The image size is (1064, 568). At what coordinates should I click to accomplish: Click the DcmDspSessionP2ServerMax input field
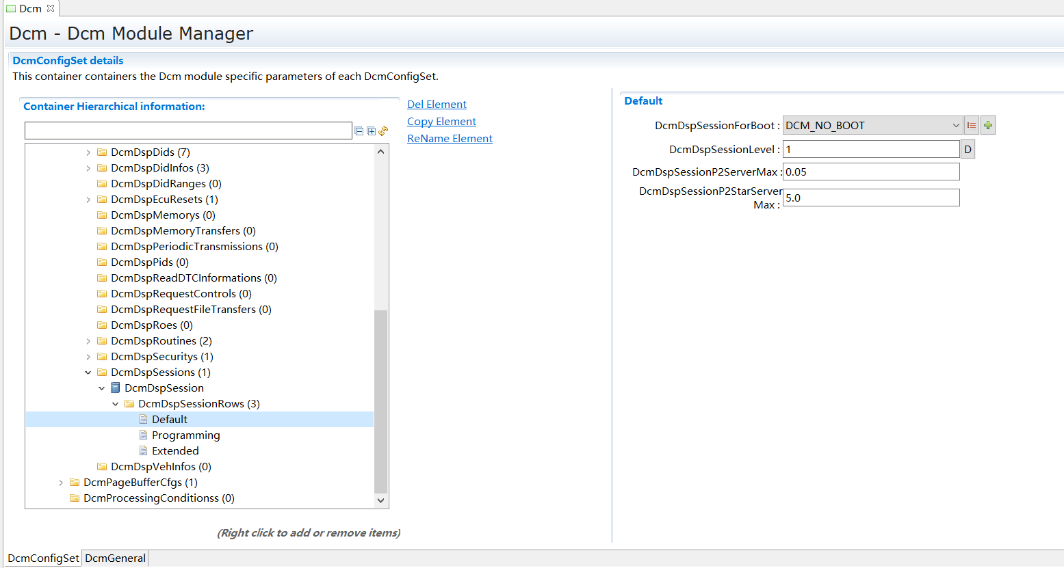(870, 172)
